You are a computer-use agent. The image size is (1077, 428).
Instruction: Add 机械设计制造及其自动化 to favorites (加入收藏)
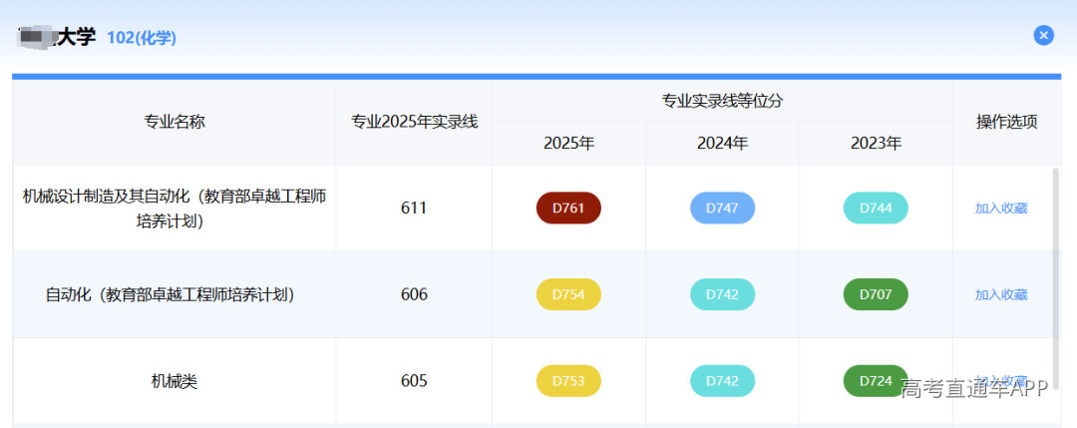pos(1001,209)
